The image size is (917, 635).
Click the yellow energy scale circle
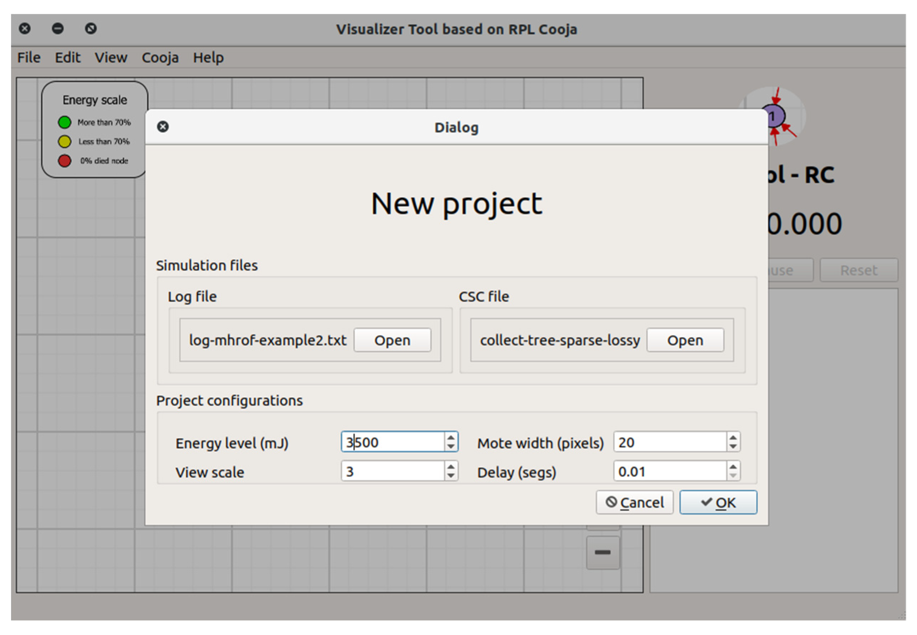(x=64, y=141)
